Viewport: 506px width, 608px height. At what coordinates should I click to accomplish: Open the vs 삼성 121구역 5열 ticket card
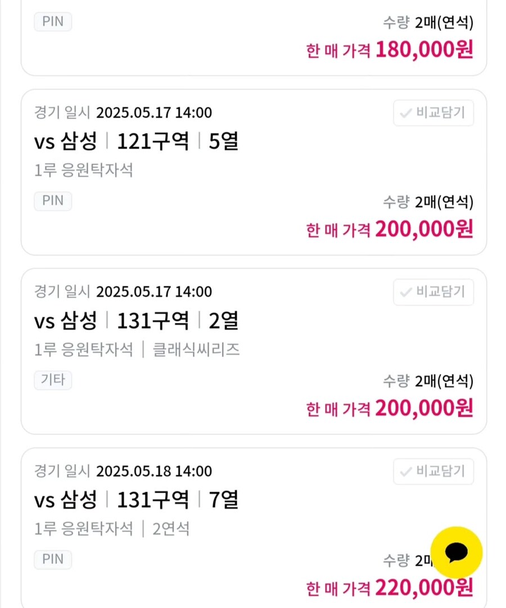pos(254,172)
